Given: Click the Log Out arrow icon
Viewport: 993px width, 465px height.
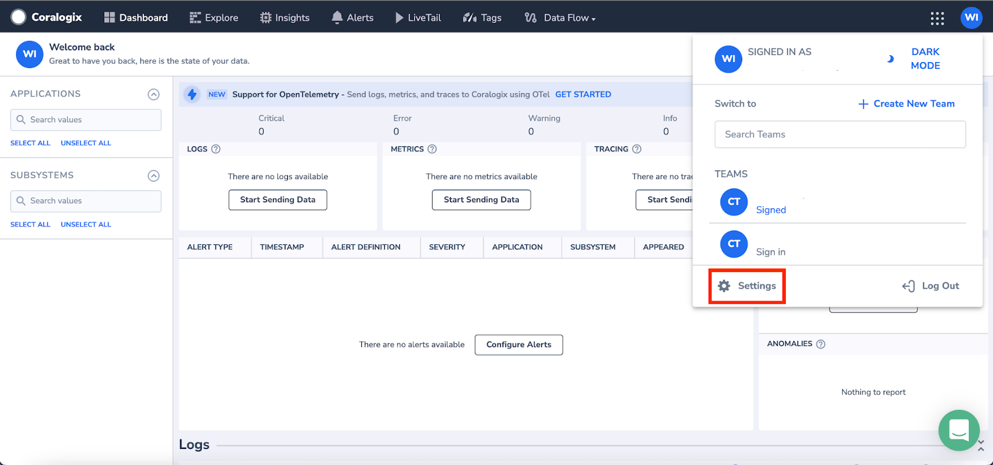Looking at the screenshot, I should 909,286.
